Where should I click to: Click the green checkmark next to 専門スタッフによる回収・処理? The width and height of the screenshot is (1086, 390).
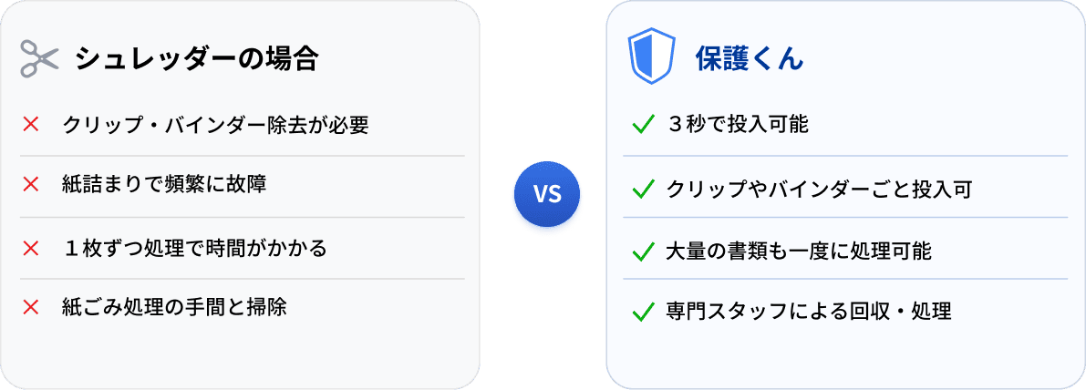(x=644, y=312)
